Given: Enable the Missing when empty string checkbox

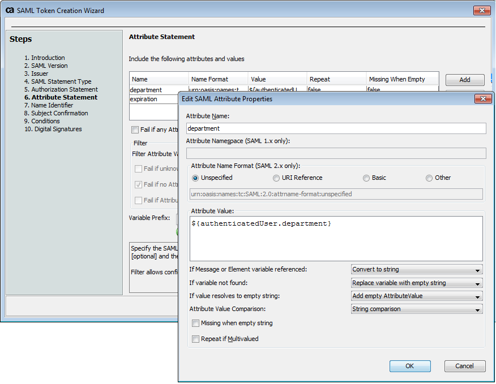Looking at the screenshot, I should click(195, 323).
